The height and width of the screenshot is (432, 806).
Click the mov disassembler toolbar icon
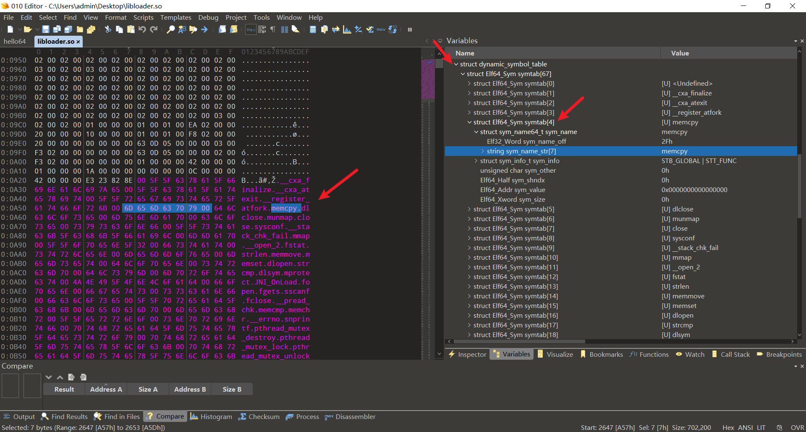click(381, 29)
